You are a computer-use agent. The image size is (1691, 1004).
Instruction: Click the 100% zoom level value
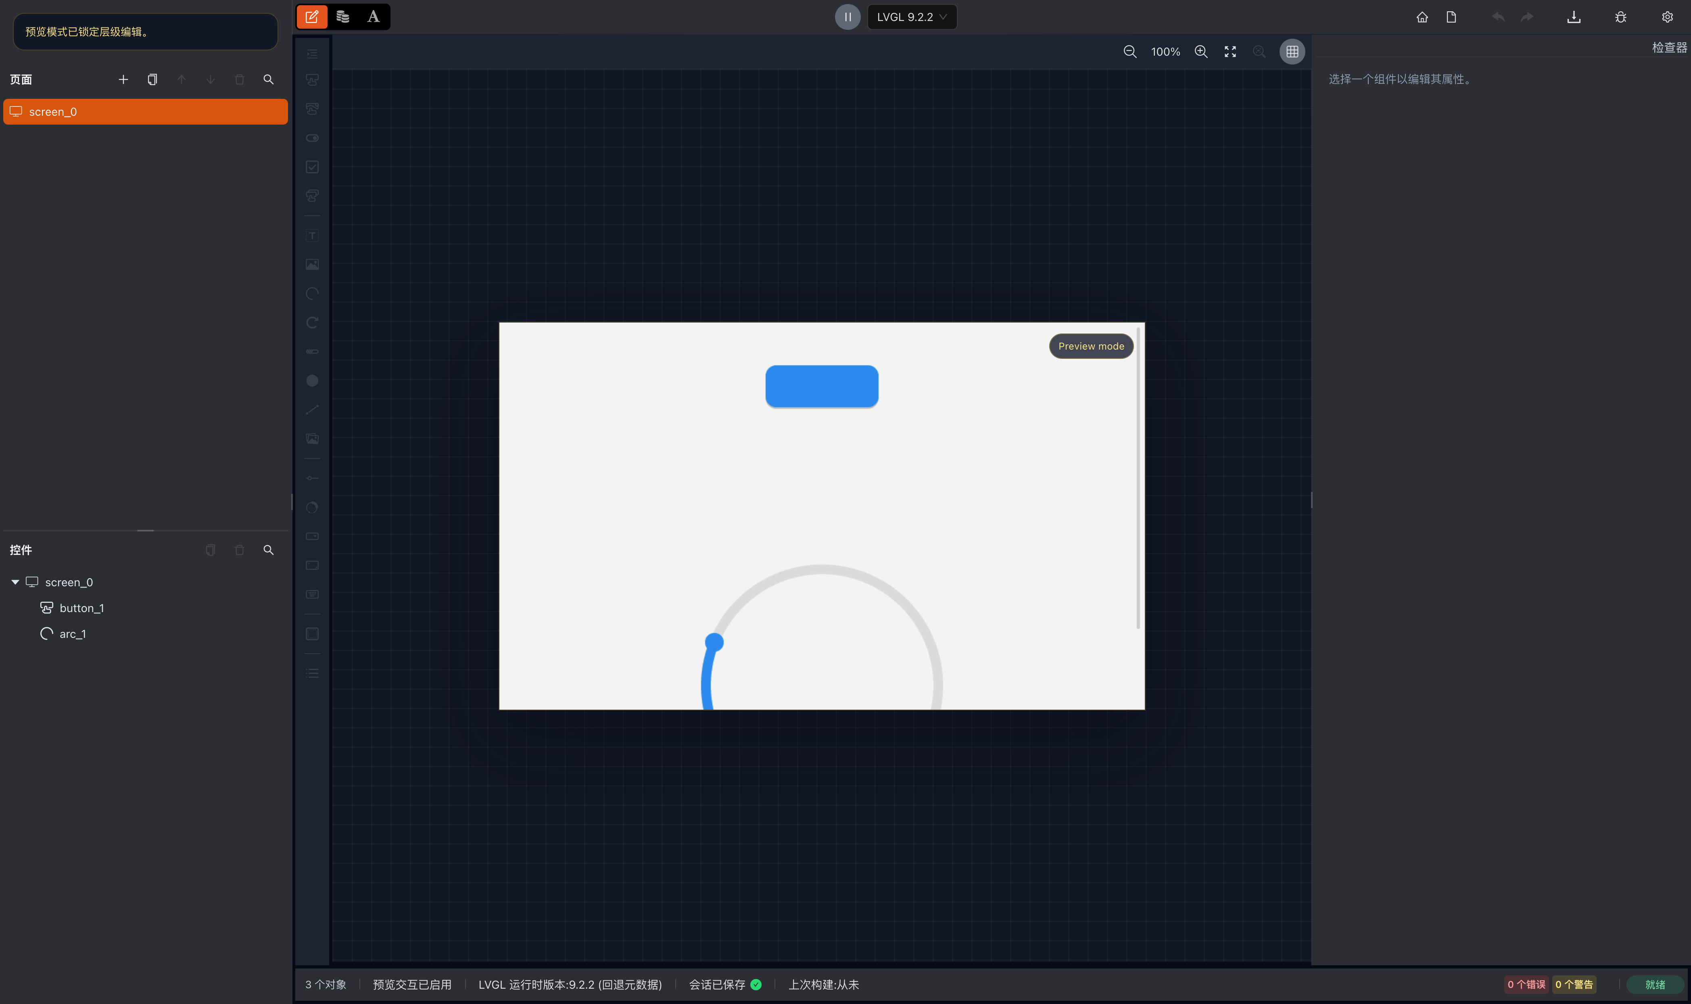pos(1165,52)
